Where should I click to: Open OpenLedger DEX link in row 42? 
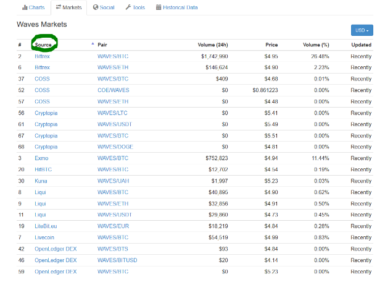pyautogui.click(x=56, y=249)
